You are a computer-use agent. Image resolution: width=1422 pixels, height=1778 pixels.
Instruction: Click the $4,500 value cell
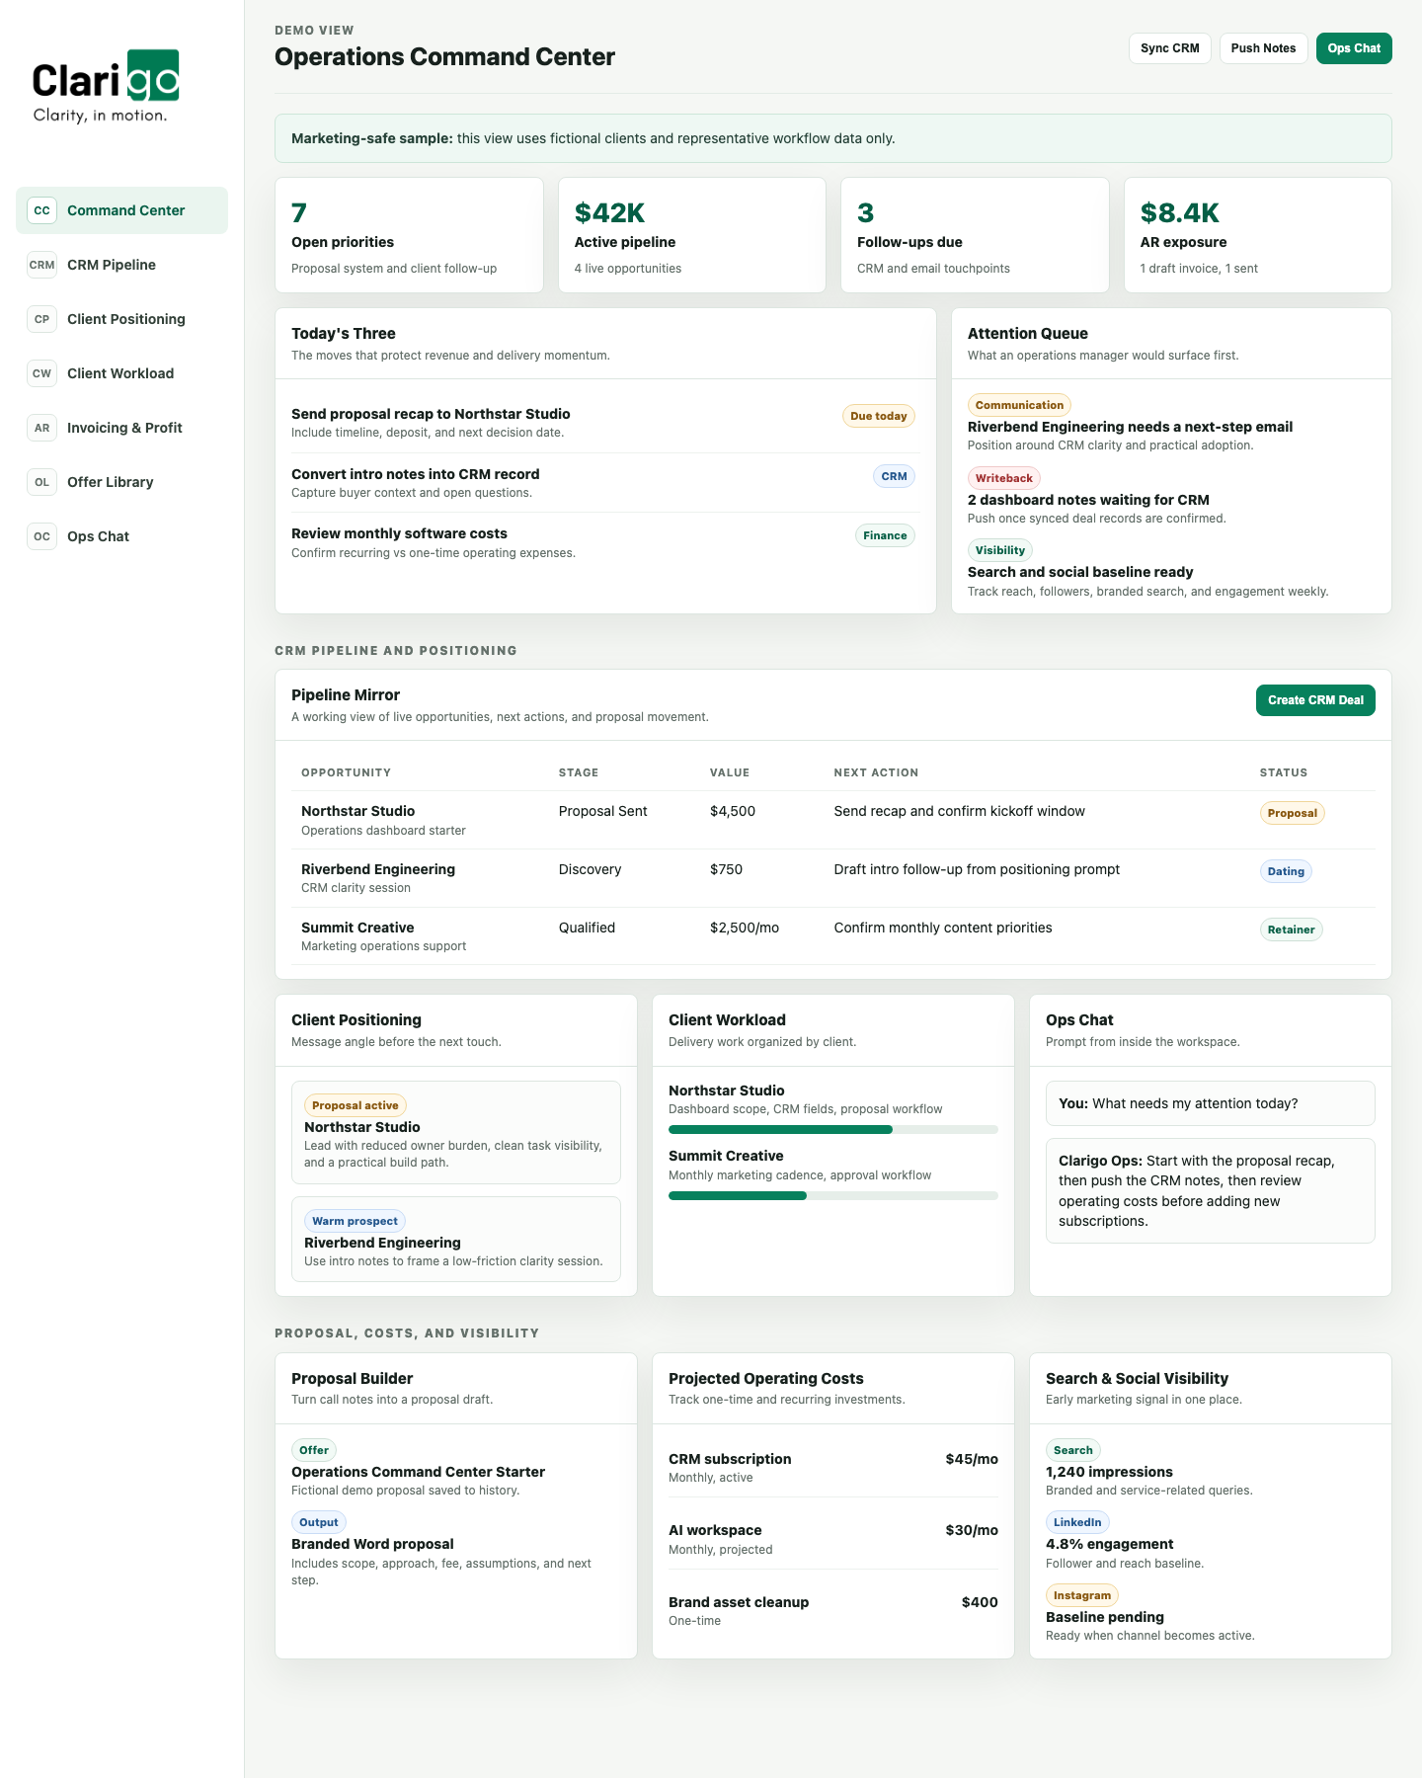tap(733, 811)
